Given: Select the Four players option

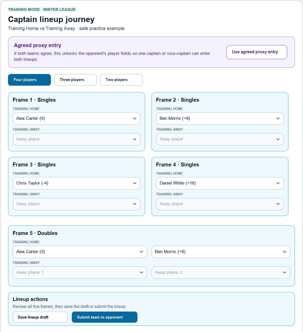Looking at the screenshot, I should coord(29,80).
